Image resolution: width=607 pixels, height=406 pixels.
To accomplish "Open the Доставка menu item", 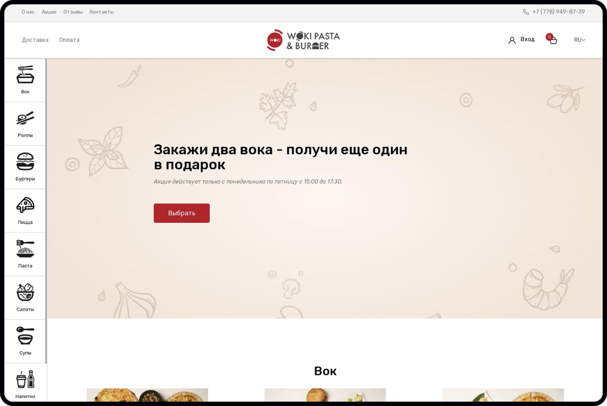I will pyautogui.click(x=35, y=40).
